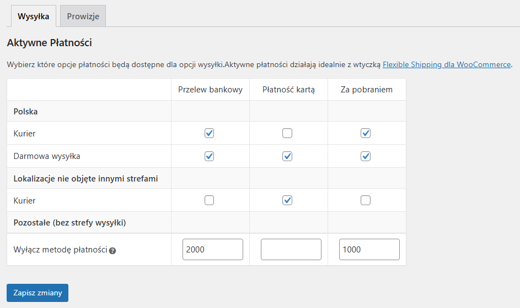Click the Pozostałe (bez strefy wysyłki) label
This screenshot has height=308, width=520.
coord(69,223)
